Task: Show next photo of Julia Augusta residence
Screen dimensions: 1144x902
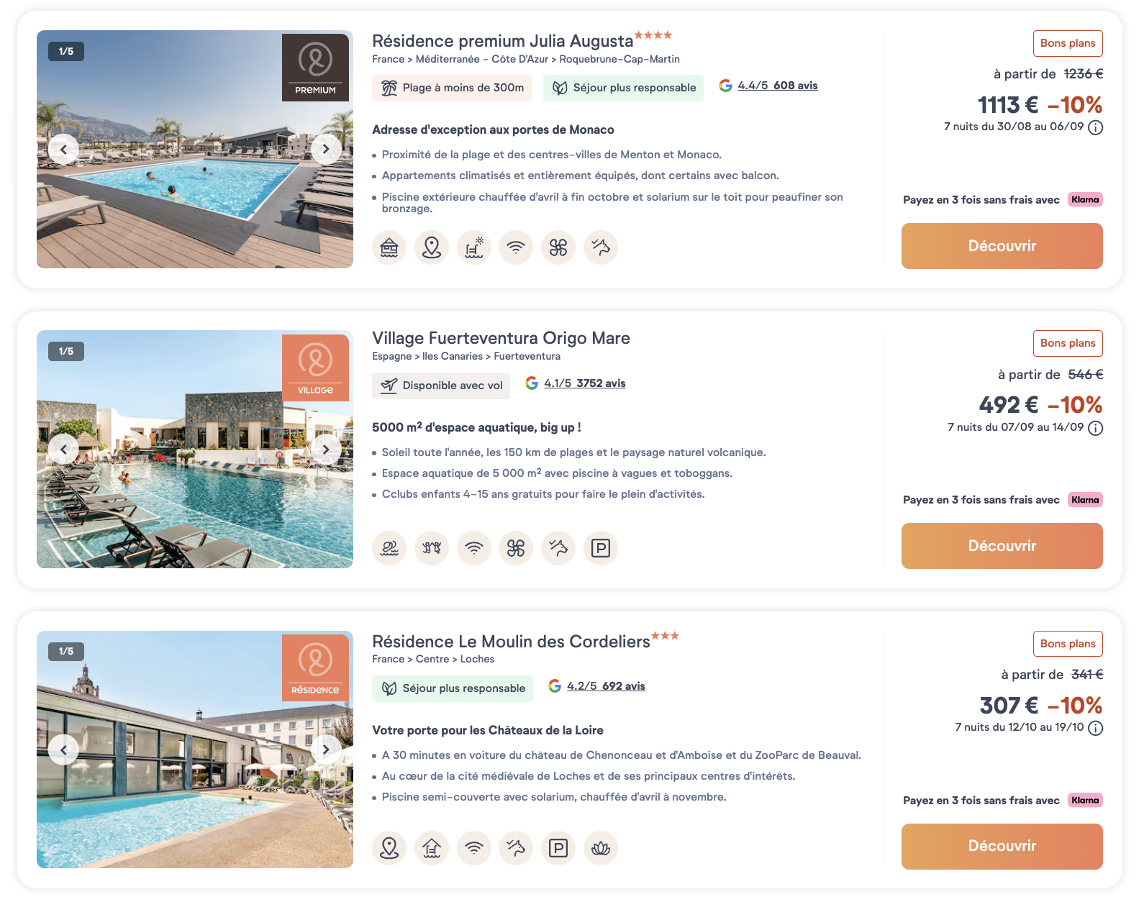Action: [326, 149]
